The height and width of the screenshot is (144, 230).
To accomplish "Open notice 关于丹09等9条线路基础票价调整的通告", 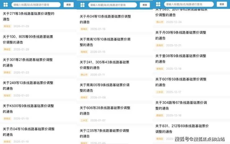I will [x=181, y=35].
